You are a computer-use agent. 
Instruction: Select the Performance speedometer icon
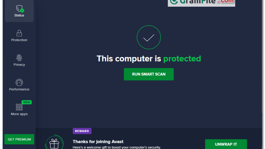coord(19,83)
